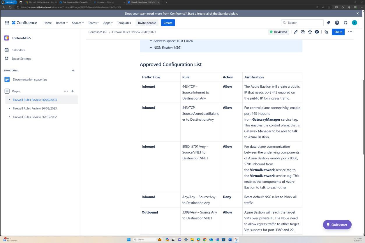Open the Atlassian app switcher grid icon

point(7,22)
